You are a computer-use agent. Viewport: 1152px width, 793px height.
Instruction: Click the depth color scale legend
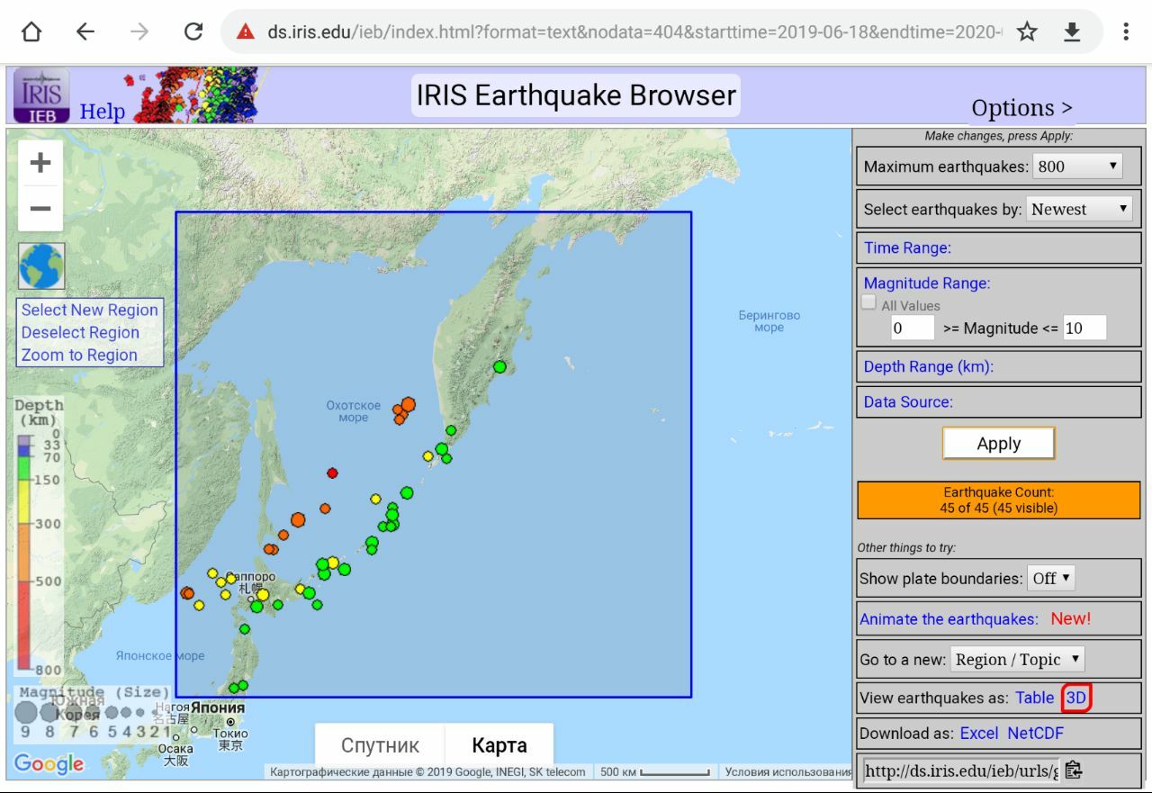[x=38, y=538]
